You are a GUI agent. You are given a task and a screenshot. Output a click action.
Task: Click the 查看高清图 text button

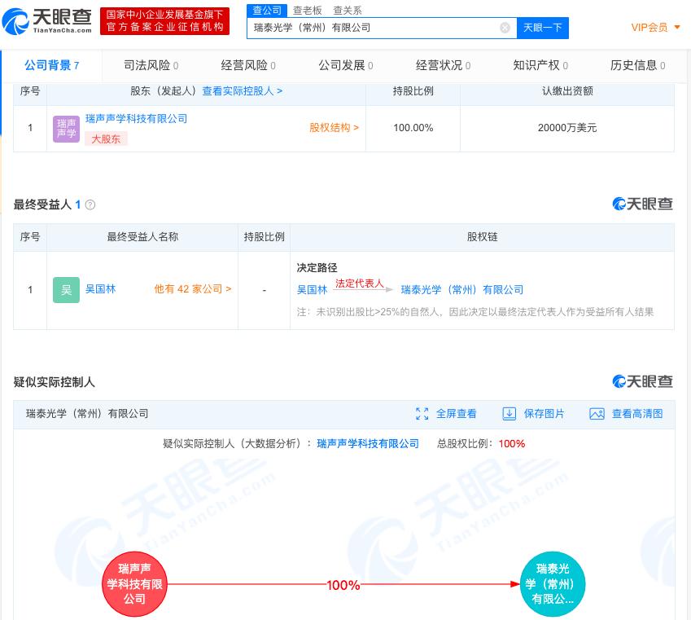tap(637, 414)
